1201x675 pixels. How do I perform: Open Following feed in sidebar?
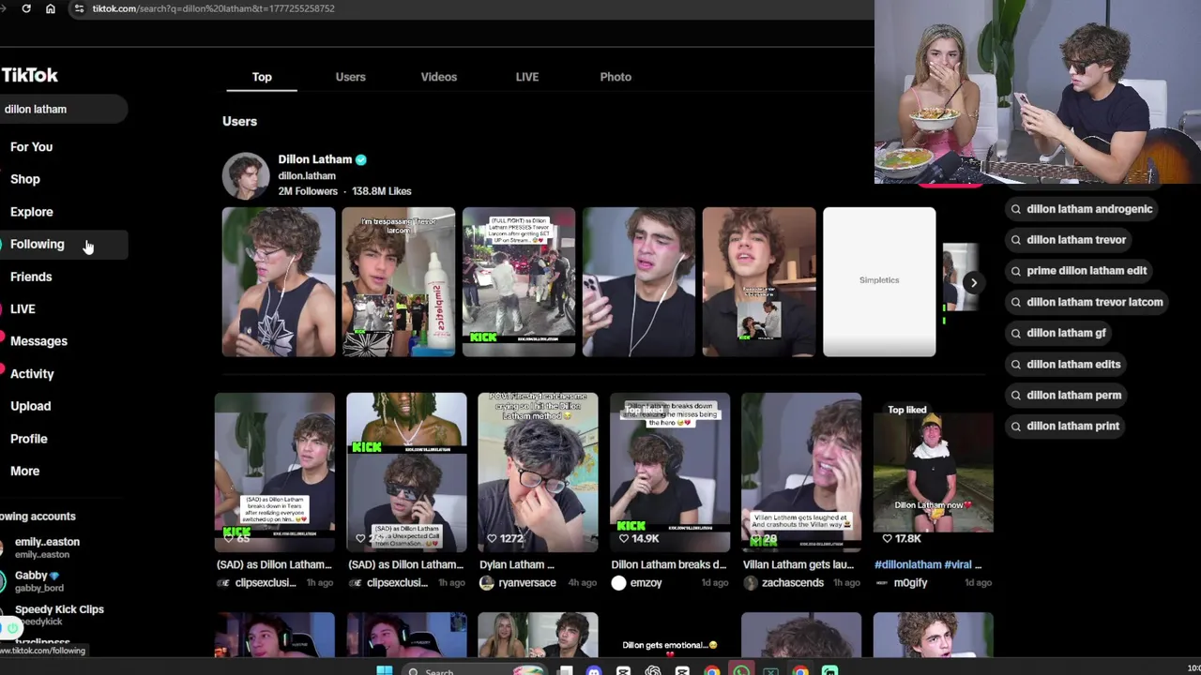point(38,244)
